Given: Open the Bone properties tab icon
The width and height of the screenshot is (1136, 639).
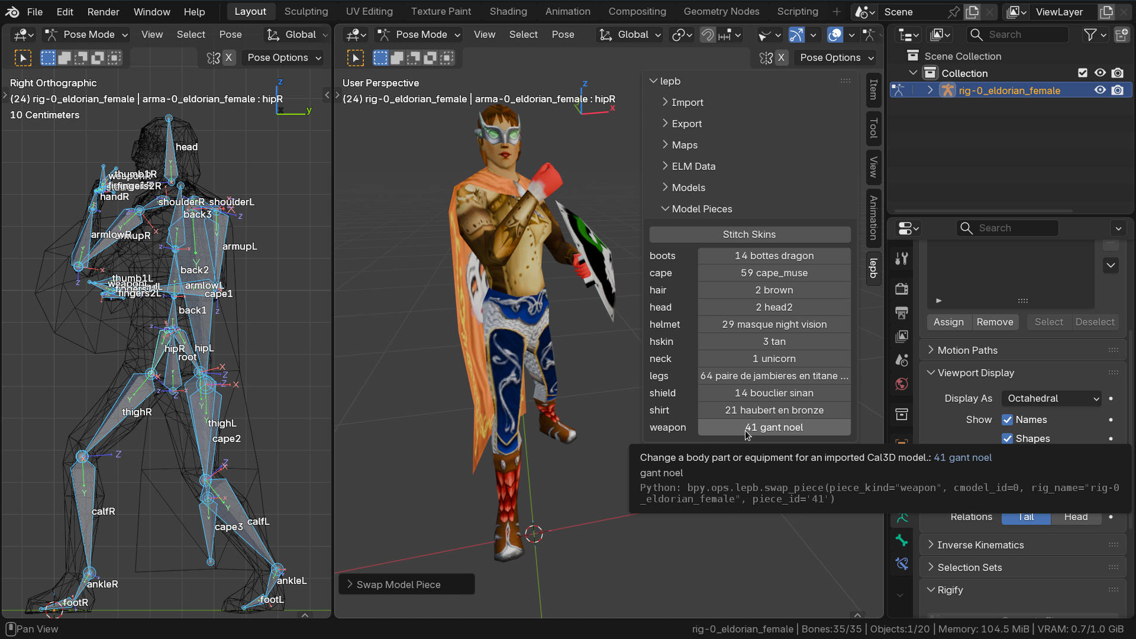Looking at the screenshot, I should (902, 540).
